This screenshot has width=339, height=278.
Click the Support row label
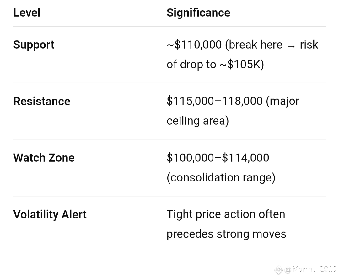[x=34, y=45]
